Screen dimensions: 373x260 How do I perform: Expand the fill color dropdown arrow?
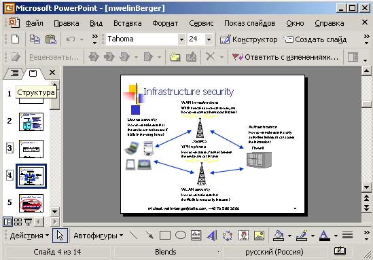pos(289,236)
